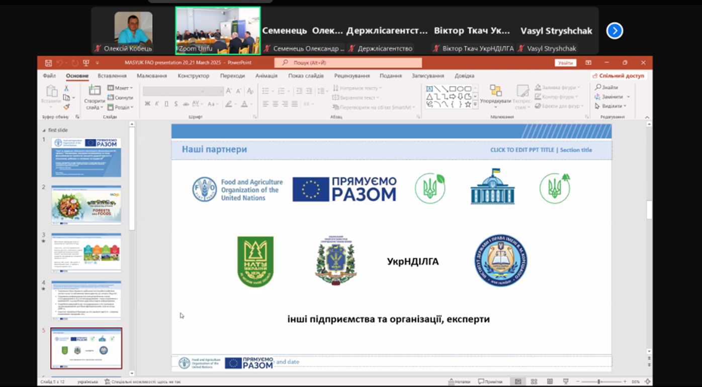The width and height of the screenshot is (702, 387).
Task: Switch to the Показ слайдів tab
Action: (x=306, y=76)
